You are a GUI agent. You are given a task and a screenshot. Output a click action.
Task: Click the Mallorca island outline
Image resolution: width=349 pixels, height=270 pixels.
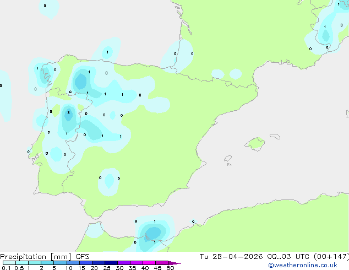point(255,144)
